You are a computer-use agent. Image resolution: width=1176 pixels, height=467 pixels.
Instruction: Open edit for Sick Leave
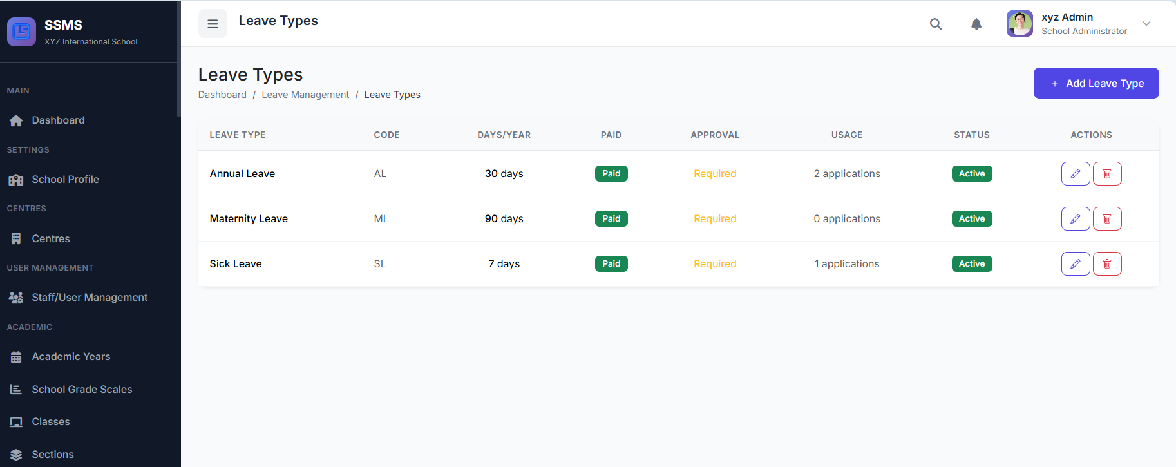[1075, 264]
